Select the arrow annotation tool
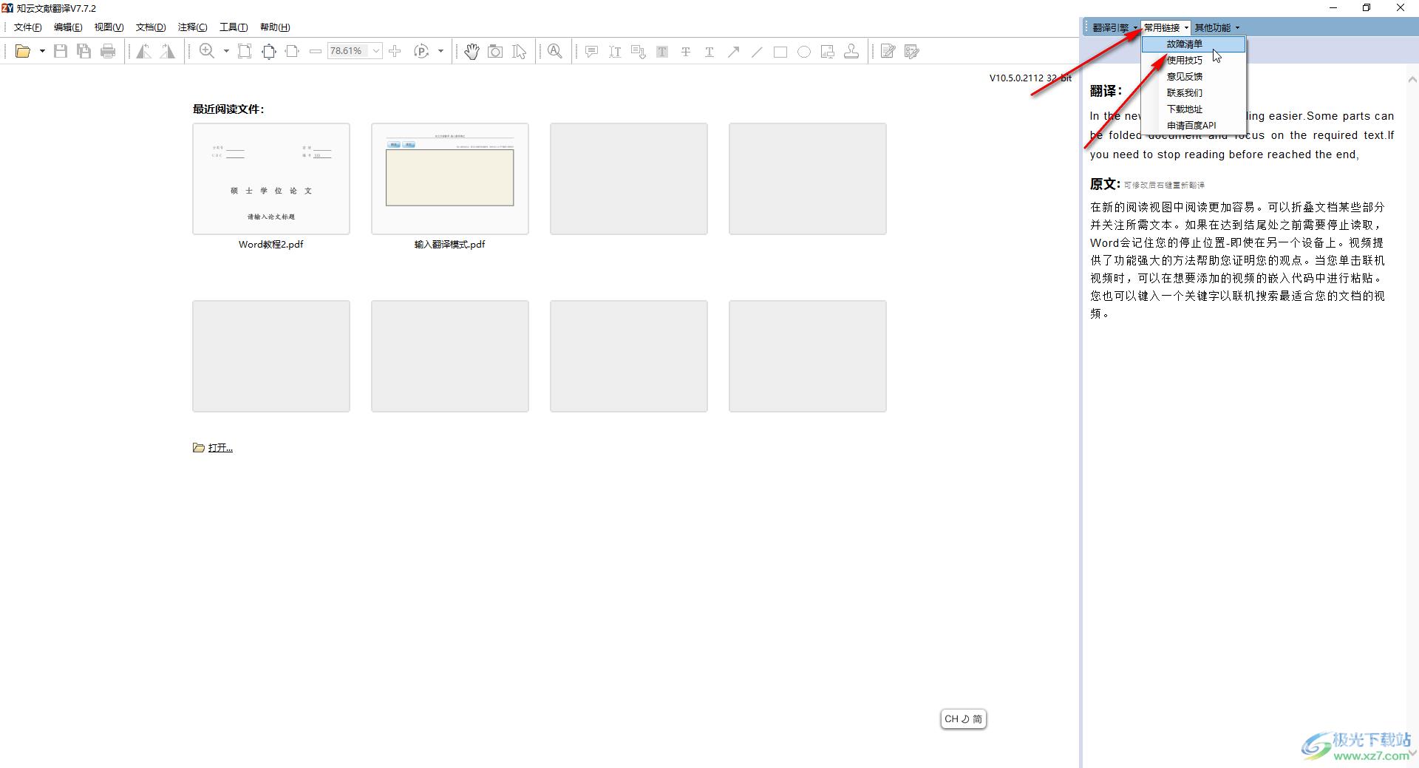 pos(733,52)
